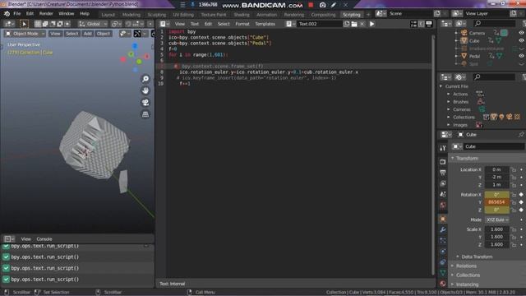Click the Location Z value field
Screen dimensions: 526x296
[x=496, y=184]
